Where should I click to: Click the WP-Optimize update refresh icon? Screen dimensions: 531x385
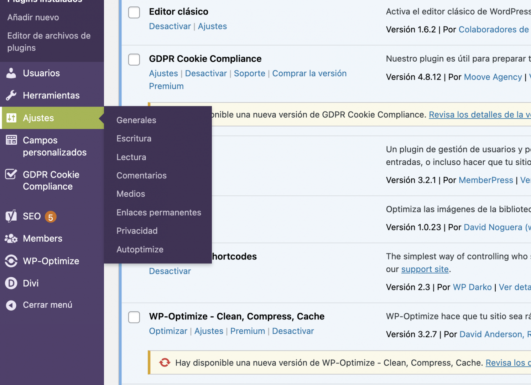click(x=165, y=363)
